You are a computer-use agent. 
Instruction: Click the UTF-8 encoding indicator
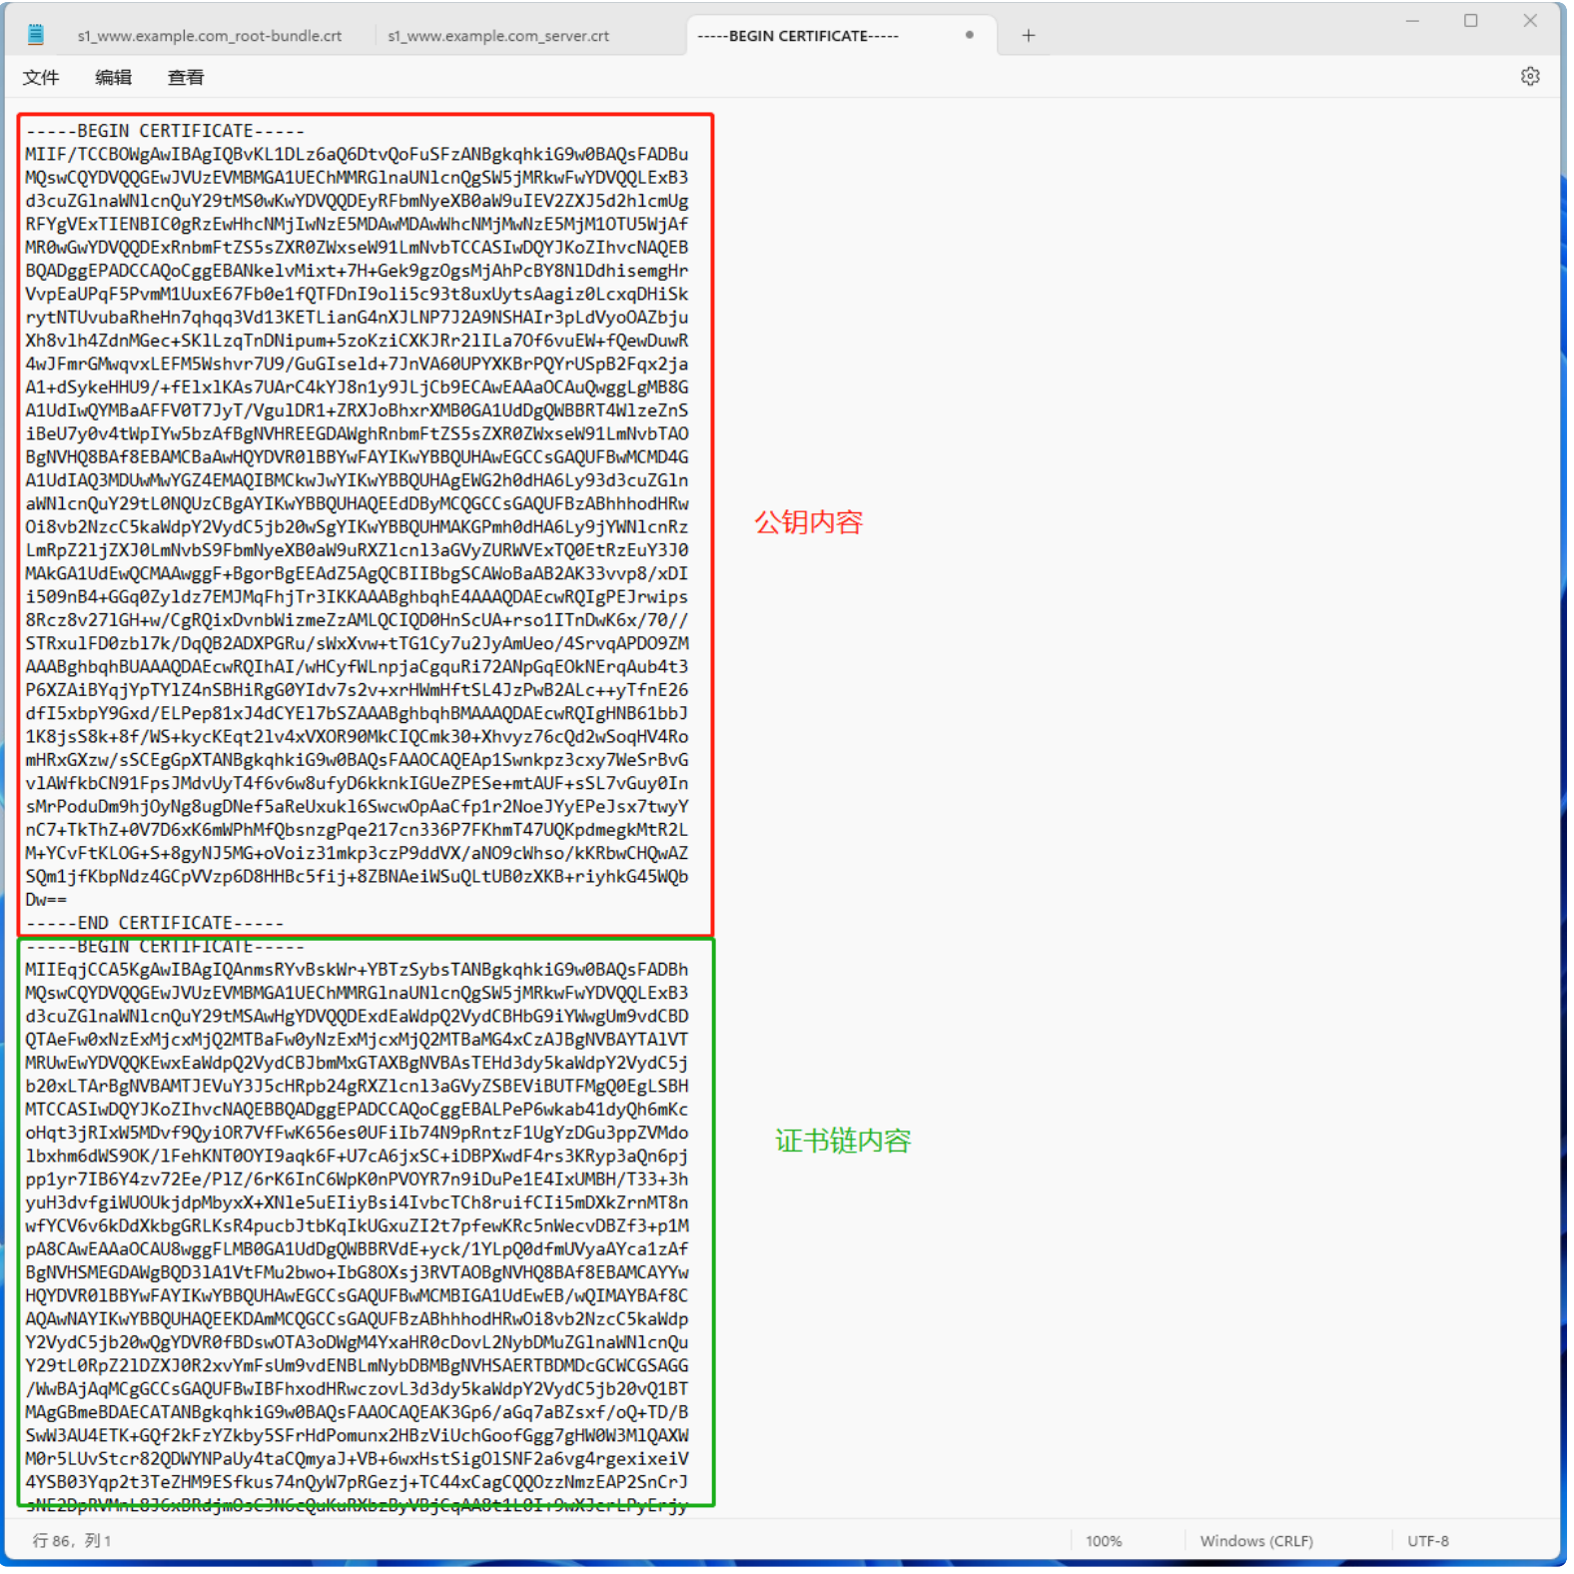click(x=1427, y=1541)
